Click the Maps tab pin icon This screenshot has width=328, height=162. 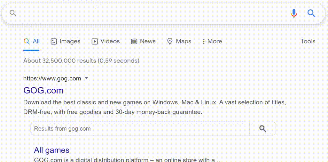pyautogui.click(x=170, y=41)
